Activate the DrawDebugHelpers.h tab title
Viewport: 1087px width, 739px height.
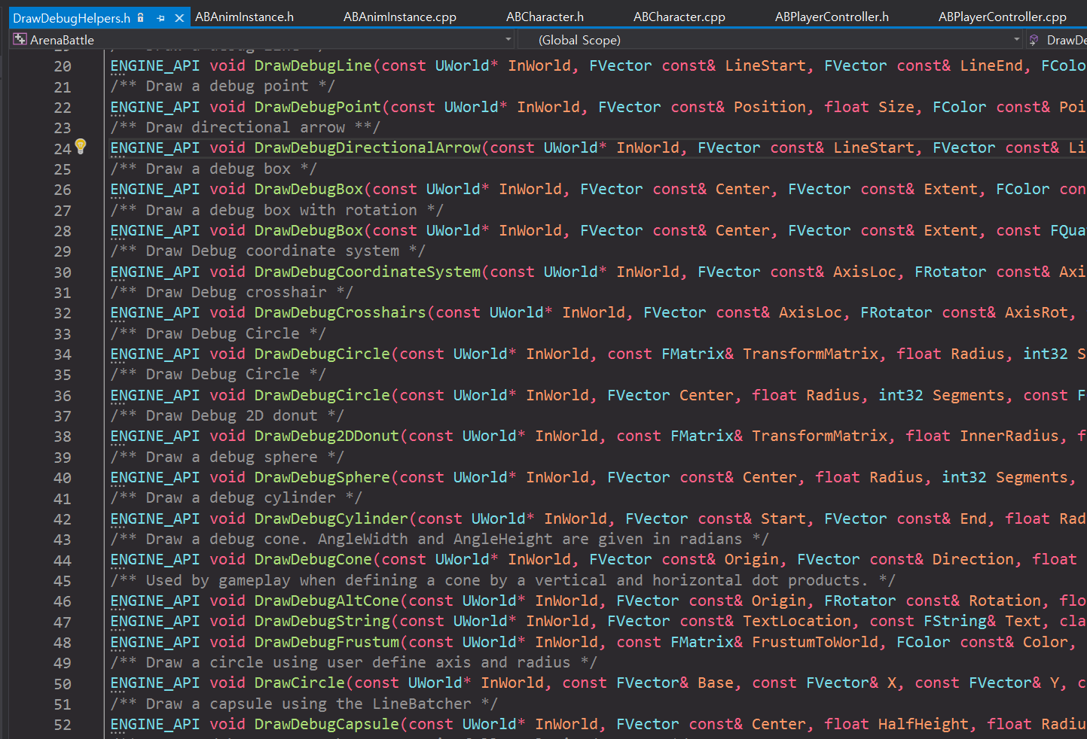[x=72, y=18]
